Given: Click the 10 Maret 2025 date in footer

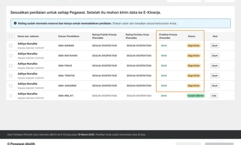Looking at the screenshot, I should pos(86,135).
